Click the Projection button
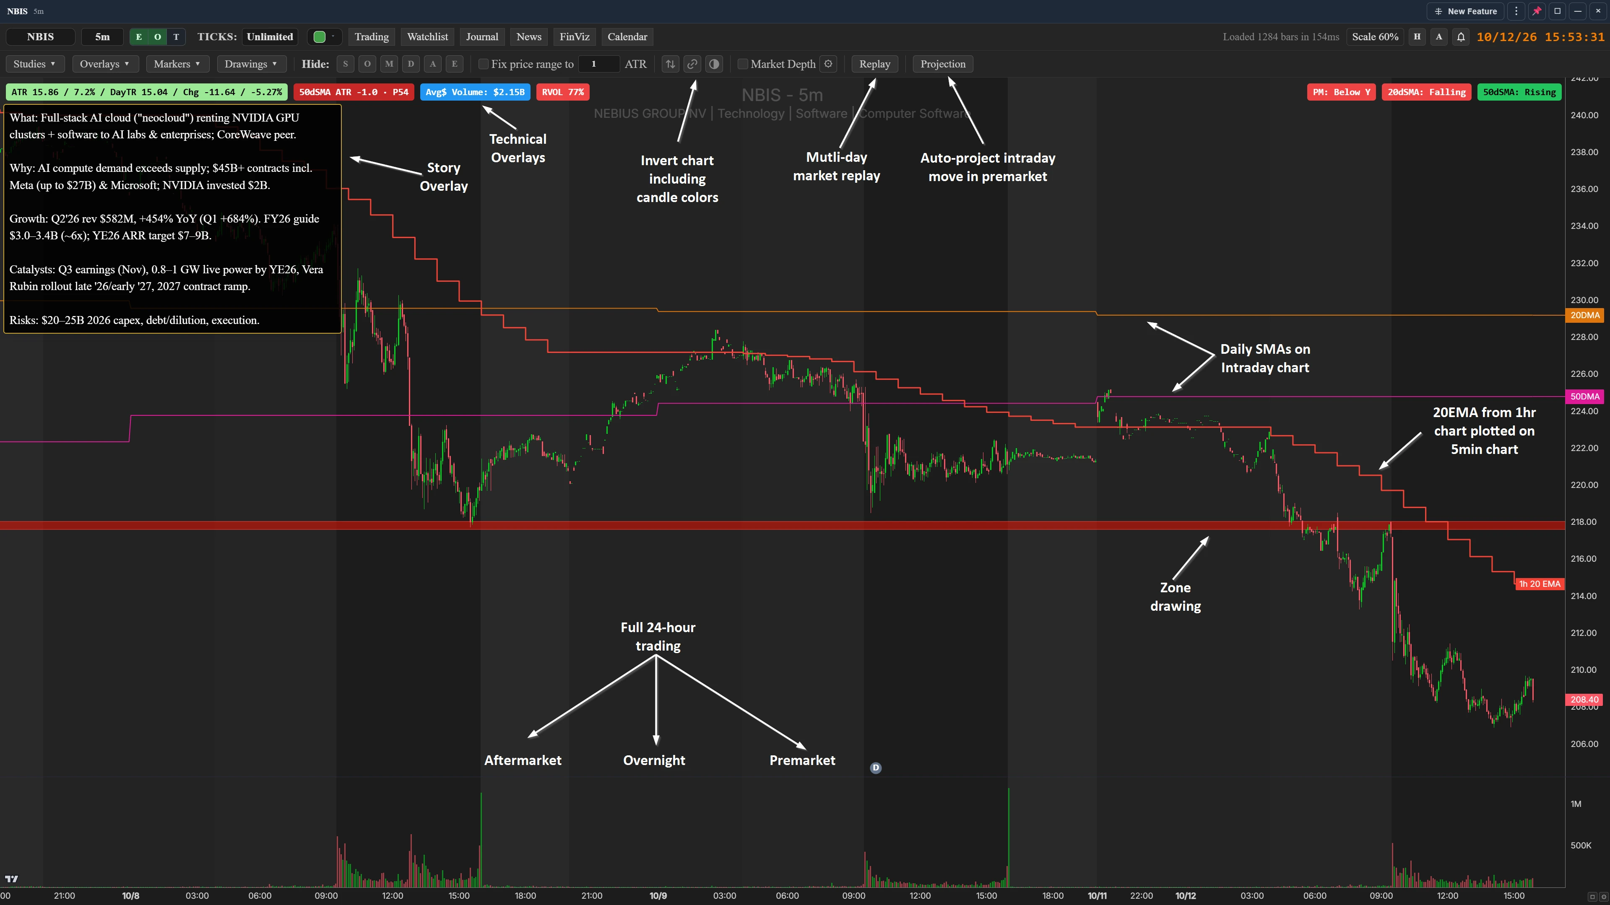This screenshot has width=1610, height=905. point(942,64)
